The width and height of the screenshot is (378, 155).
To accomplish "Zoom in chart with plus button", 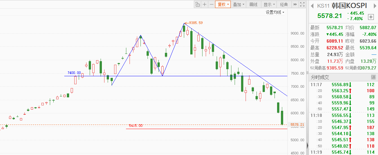I will [x=204, y=4].
